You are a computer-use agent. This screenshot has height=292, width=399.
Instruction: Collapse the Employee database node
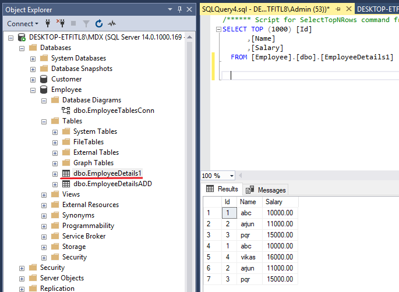[x=33, y=91]
